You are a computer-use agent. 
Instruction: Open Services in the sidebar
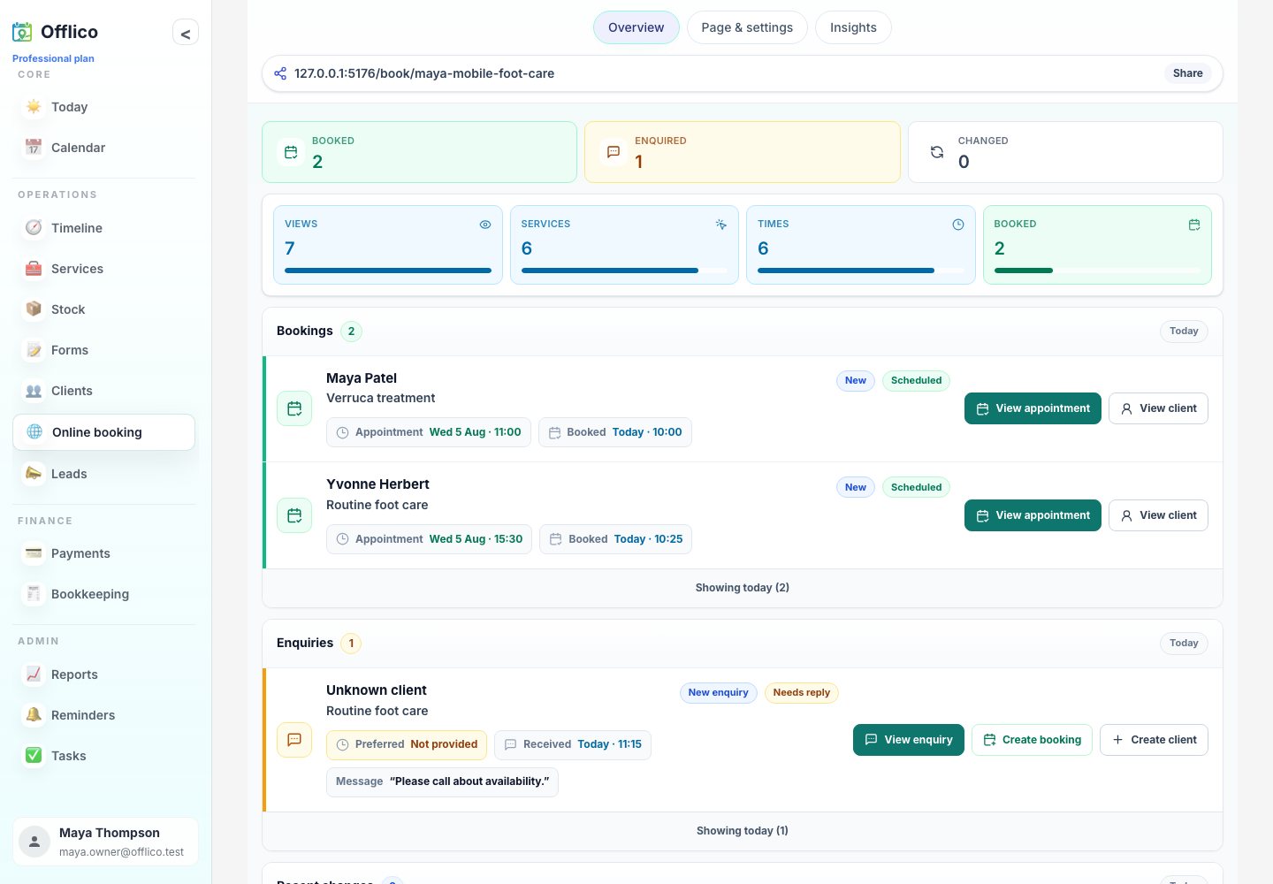coord(103,269)
